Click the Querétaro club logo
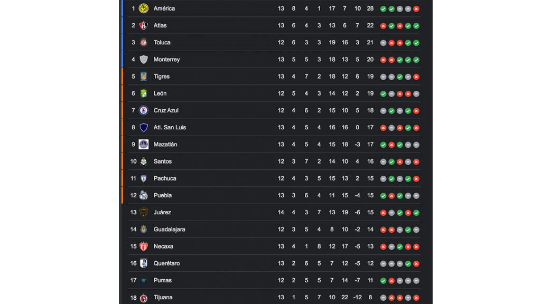This screenshot has height=304, width=541. pyautogui.click(x=144, y=263)
